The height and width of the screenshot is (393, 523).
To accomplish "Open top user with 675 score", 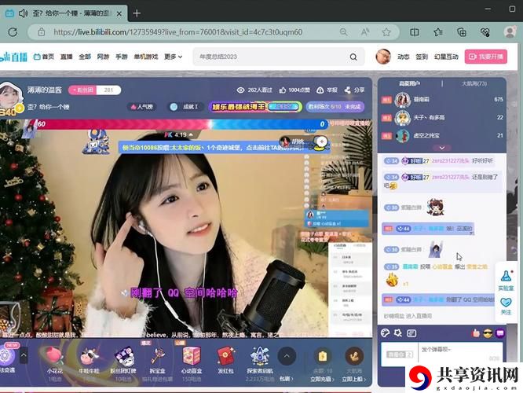I will [442, 100].
